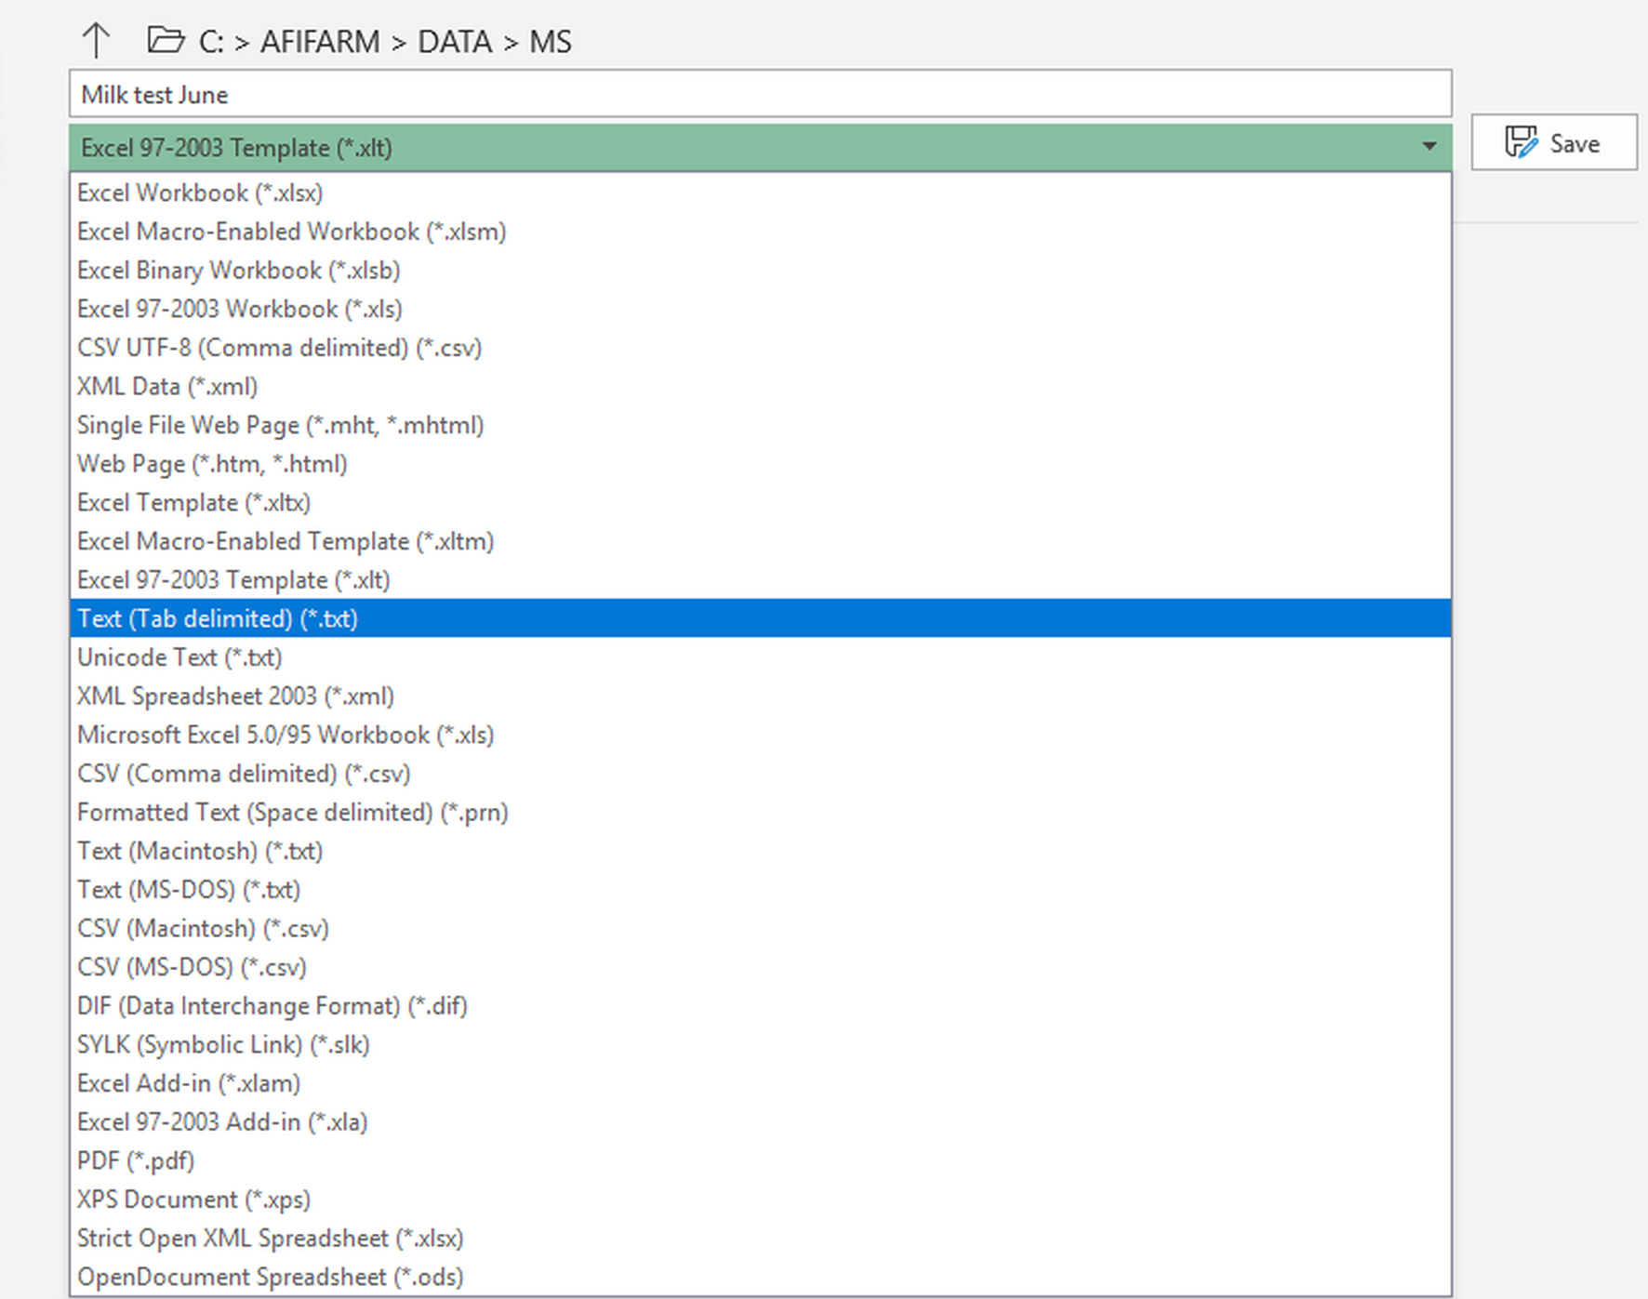The height and width of the screenshot is (1299, 1648).
Task: Click the up-arrow to go up one folder
Action: point(96,41)
